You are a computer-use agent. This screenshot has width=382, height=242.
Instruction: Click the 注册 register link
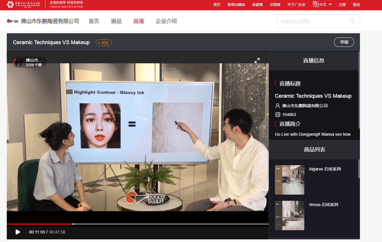tap(342, 5)
